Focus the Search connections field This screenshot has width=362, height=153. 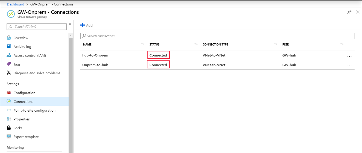(x=217, y=36)
